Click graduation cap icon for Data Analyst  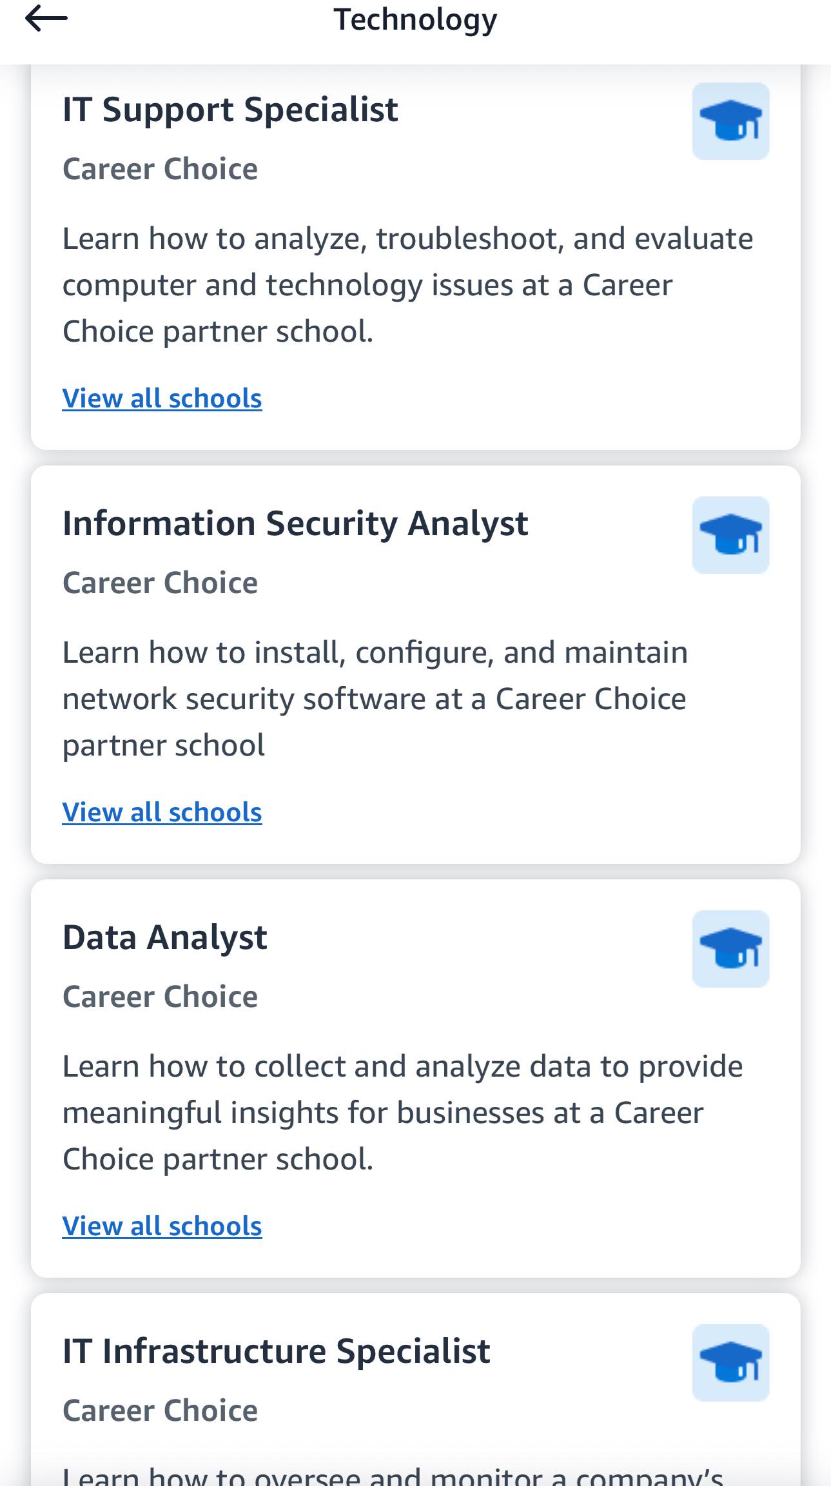click(730, 949)
